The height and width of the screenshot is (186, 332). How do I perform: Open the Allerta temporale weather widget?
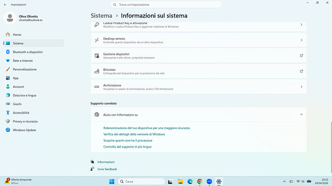pyautogui.click(x=18, y=181)
